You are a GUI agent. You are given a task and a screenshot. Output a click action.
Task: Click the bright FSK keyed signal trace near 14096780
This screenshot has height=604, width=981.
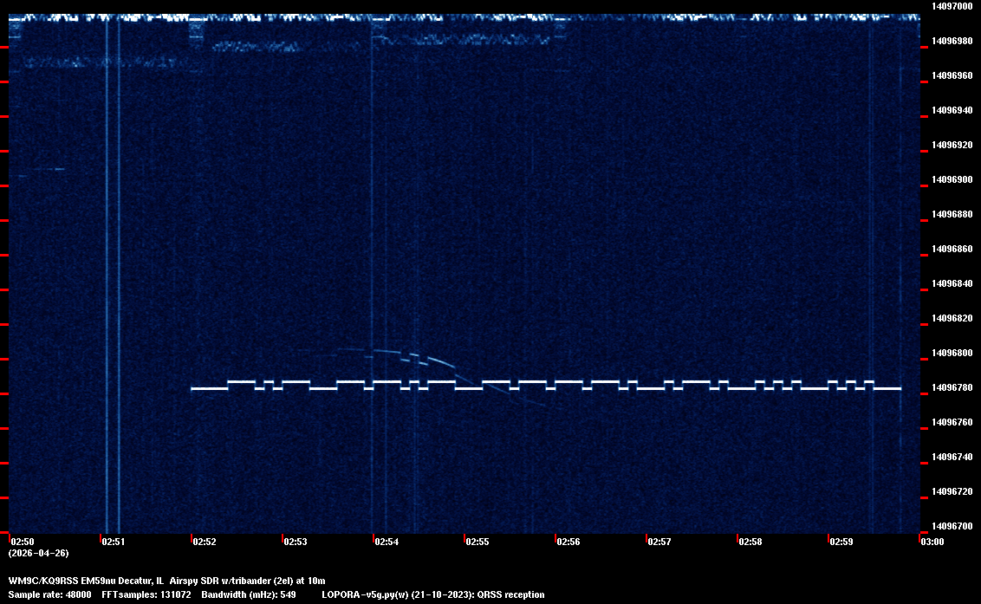click(546, 385)
